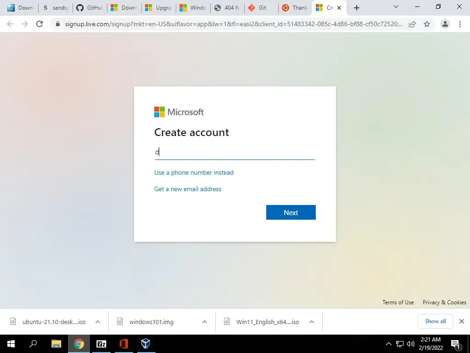Open Chrome profile avatar
Screen dimensions: 470x353
coord(445,24)
